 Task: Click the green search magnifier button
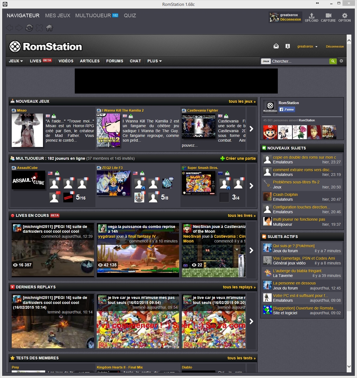point(333,61)
